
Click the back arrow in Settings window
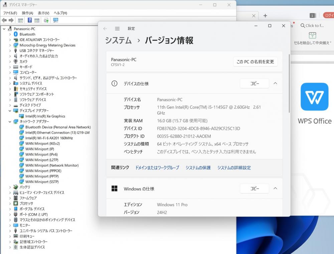point(105,28)
